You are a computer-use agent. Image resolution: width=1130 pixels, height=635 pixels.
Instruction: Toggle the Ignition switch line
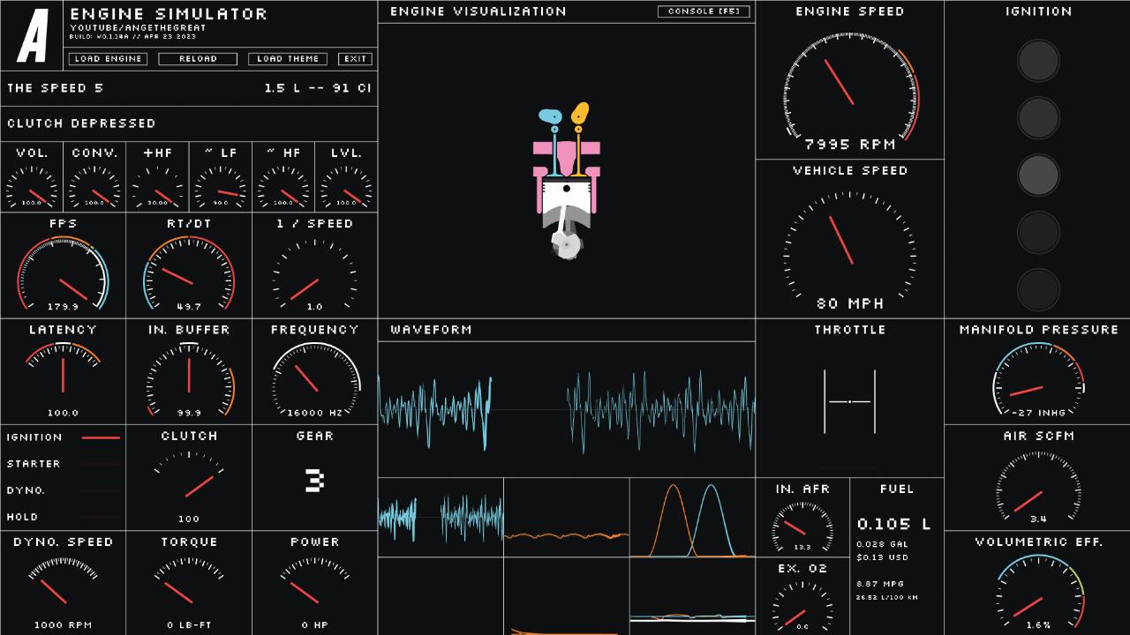100,437
